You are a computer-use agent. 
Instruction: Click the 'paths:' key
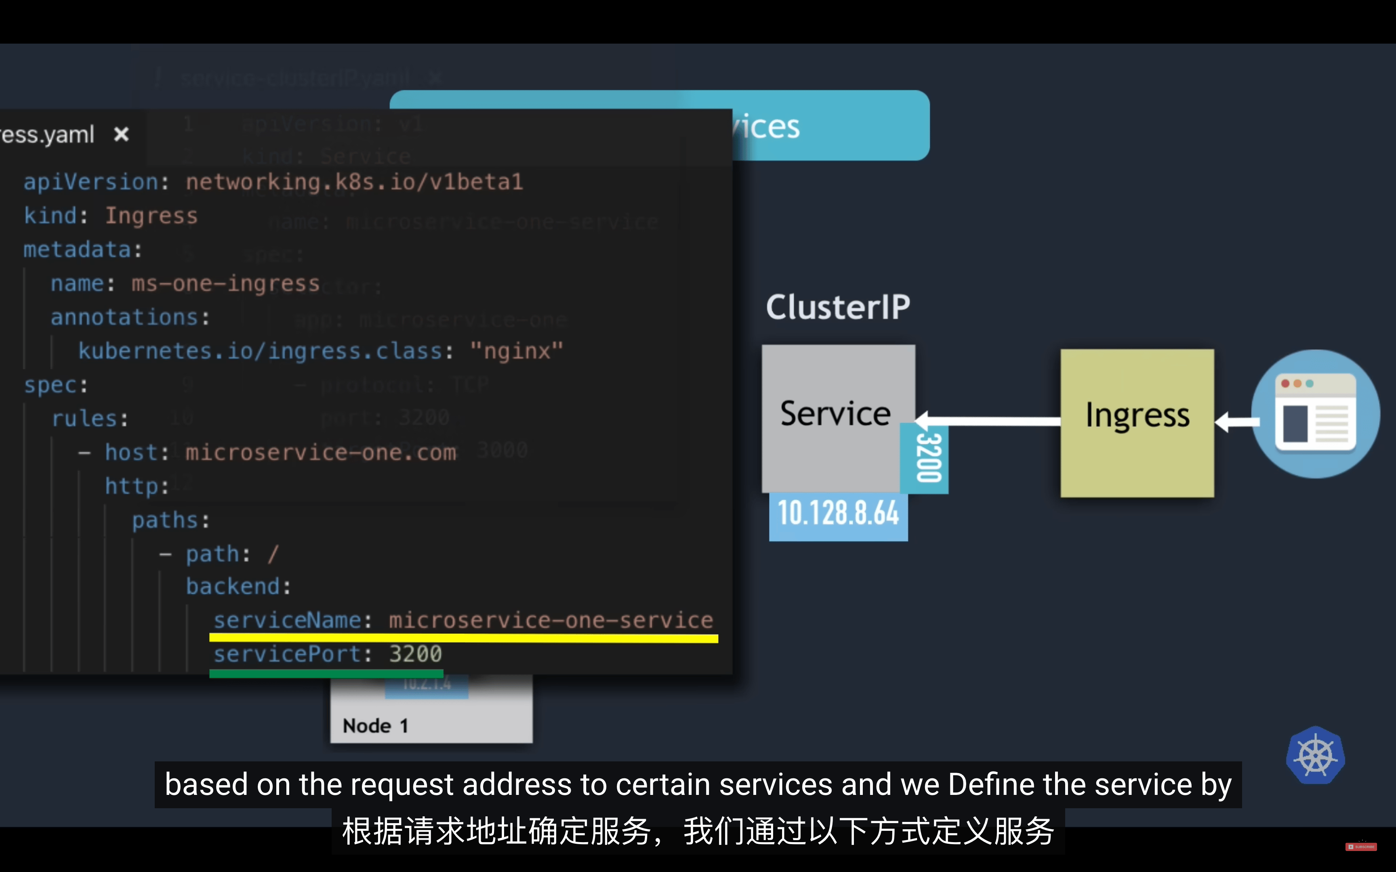(171, 520)
